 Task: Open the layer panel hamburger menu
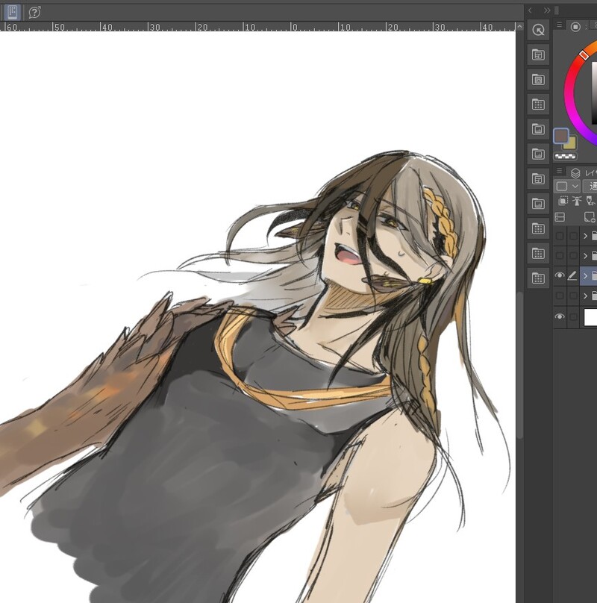coord(559,171)
